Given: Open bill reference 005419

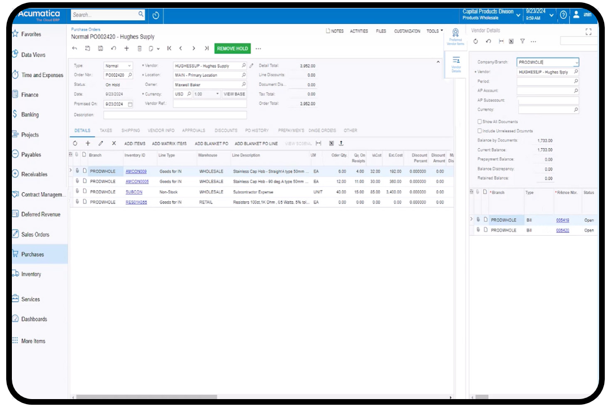Looking at the screenshot, I should pos(562,220).
